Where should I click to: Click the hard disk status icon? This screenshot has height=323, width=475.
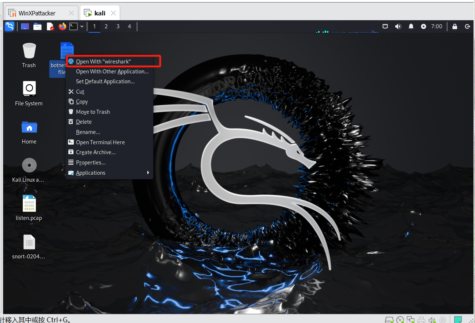(390, 320)
